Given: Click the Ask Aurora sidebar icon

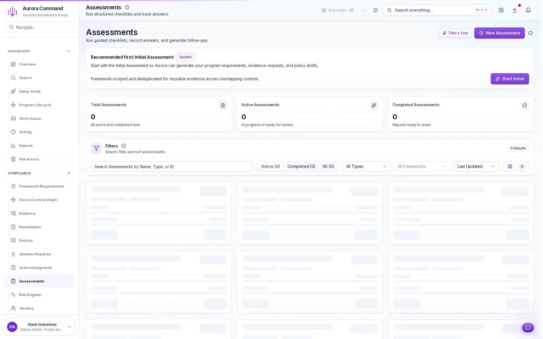Looking at the screenshot, I should point(13,159).
